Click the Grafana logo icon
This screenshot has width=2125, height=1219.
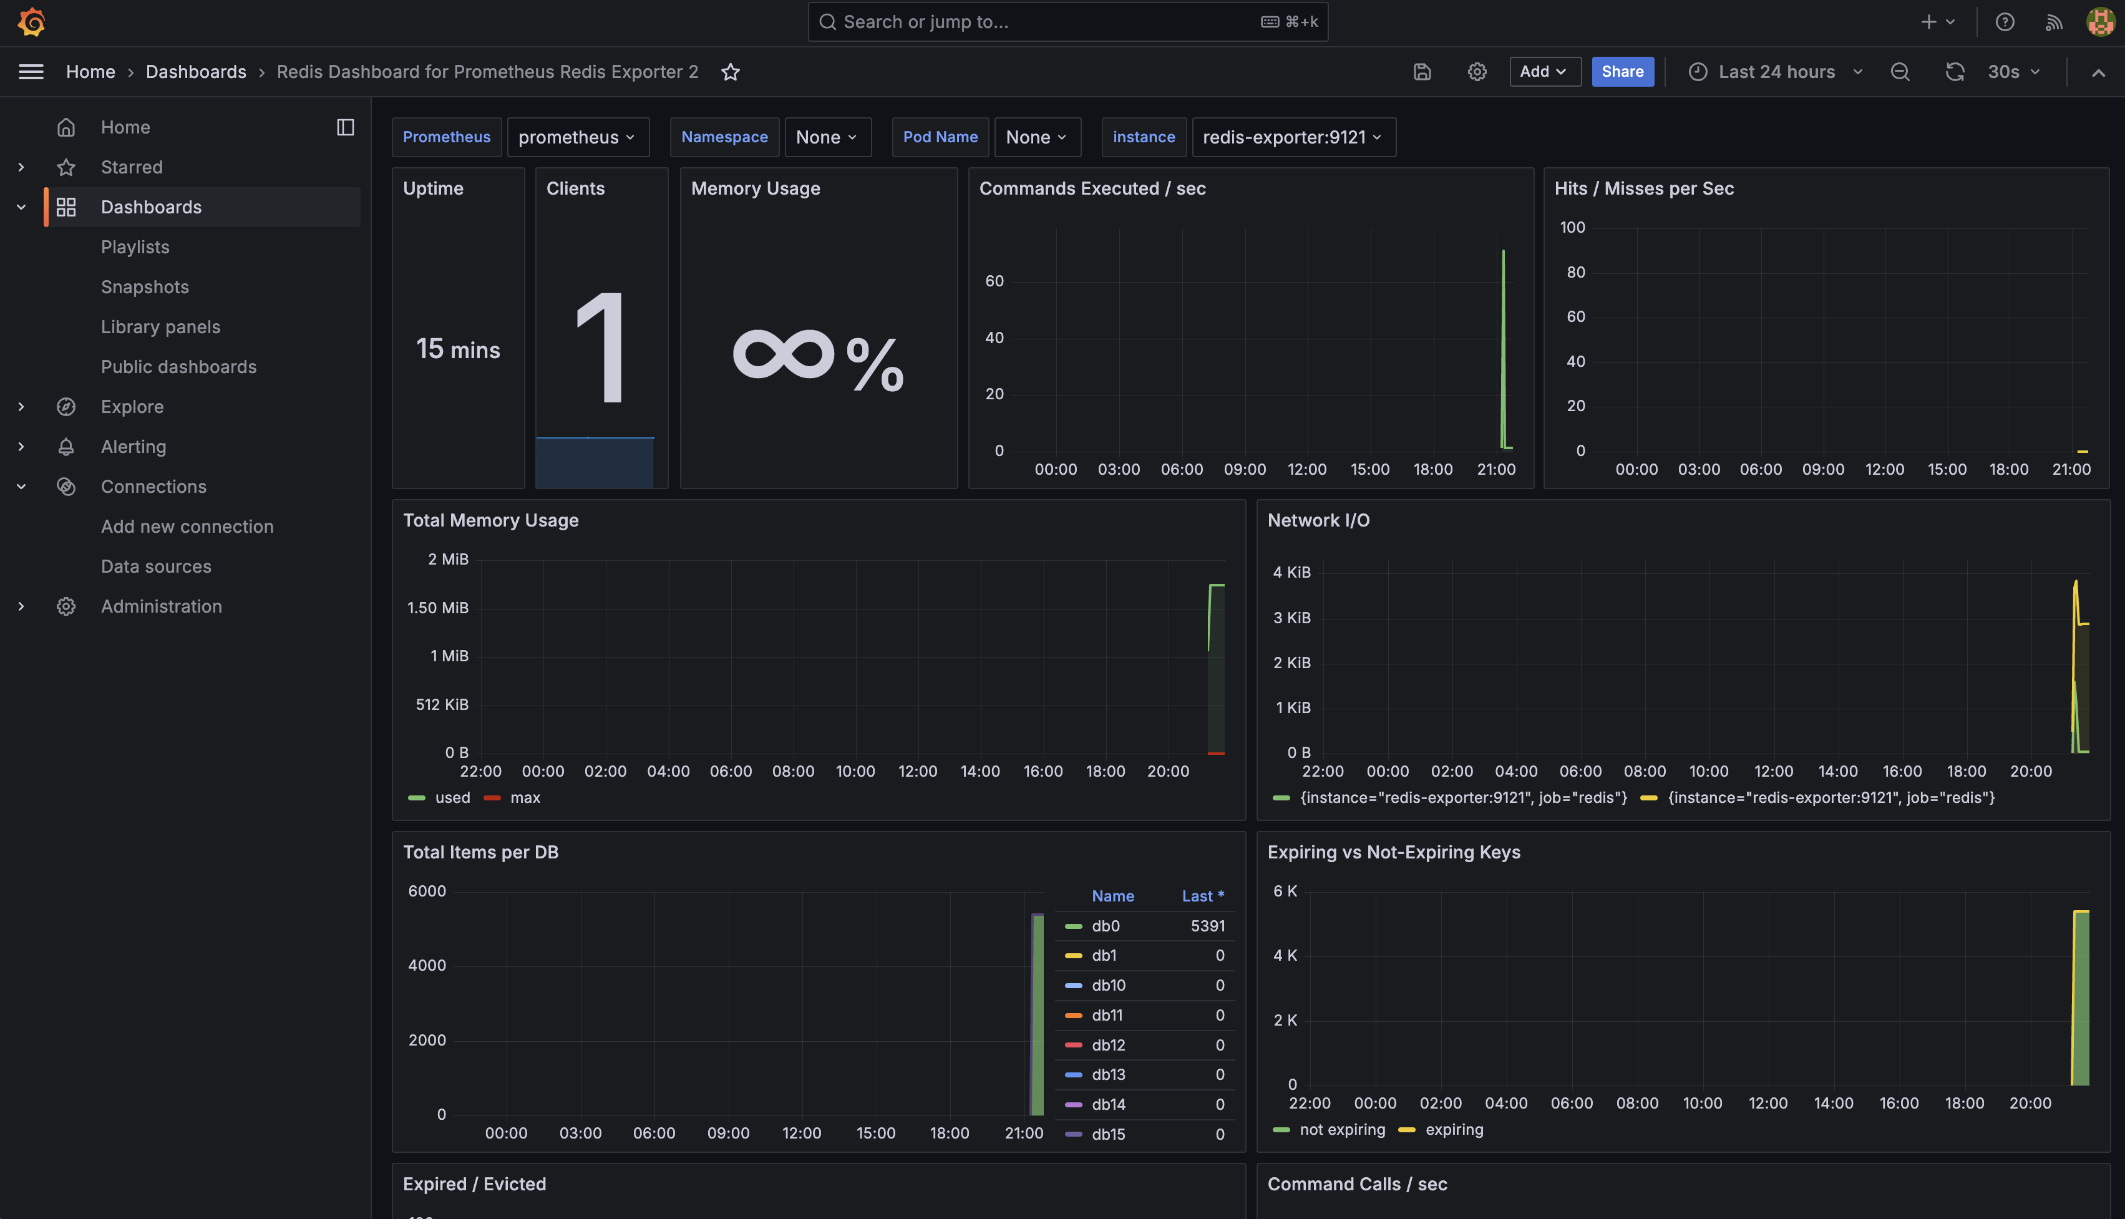click(32, 22)
